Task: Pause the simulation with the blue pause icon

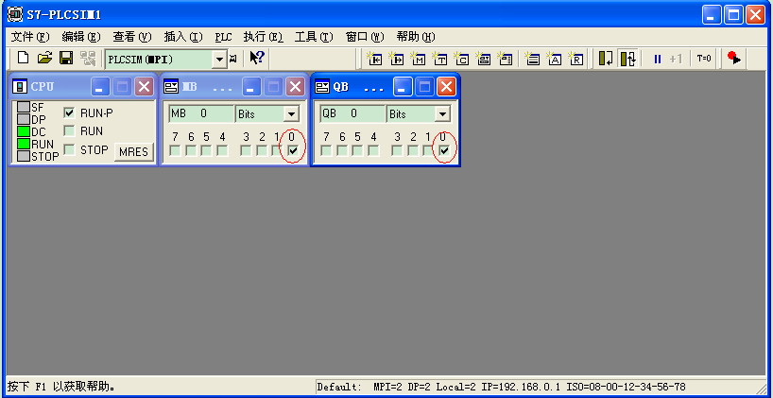Action: click(657, 60)
